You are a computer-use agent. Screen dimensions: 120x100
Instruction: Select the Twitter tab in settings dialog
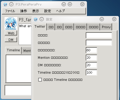coord(40,27)
